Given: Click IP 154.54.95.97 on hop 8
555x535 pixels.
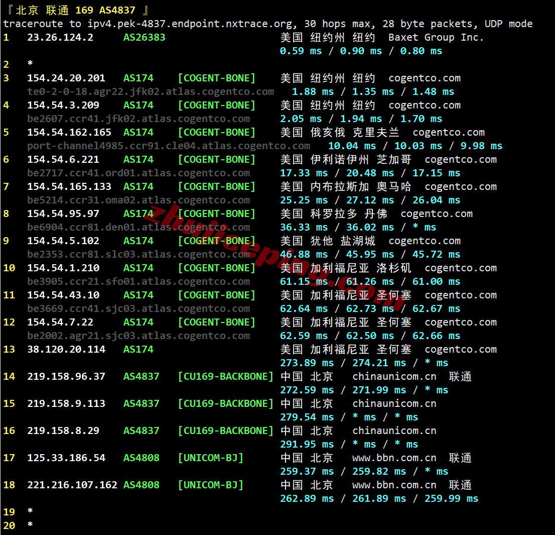Looking at the screenshot, I should click(63, 213).
